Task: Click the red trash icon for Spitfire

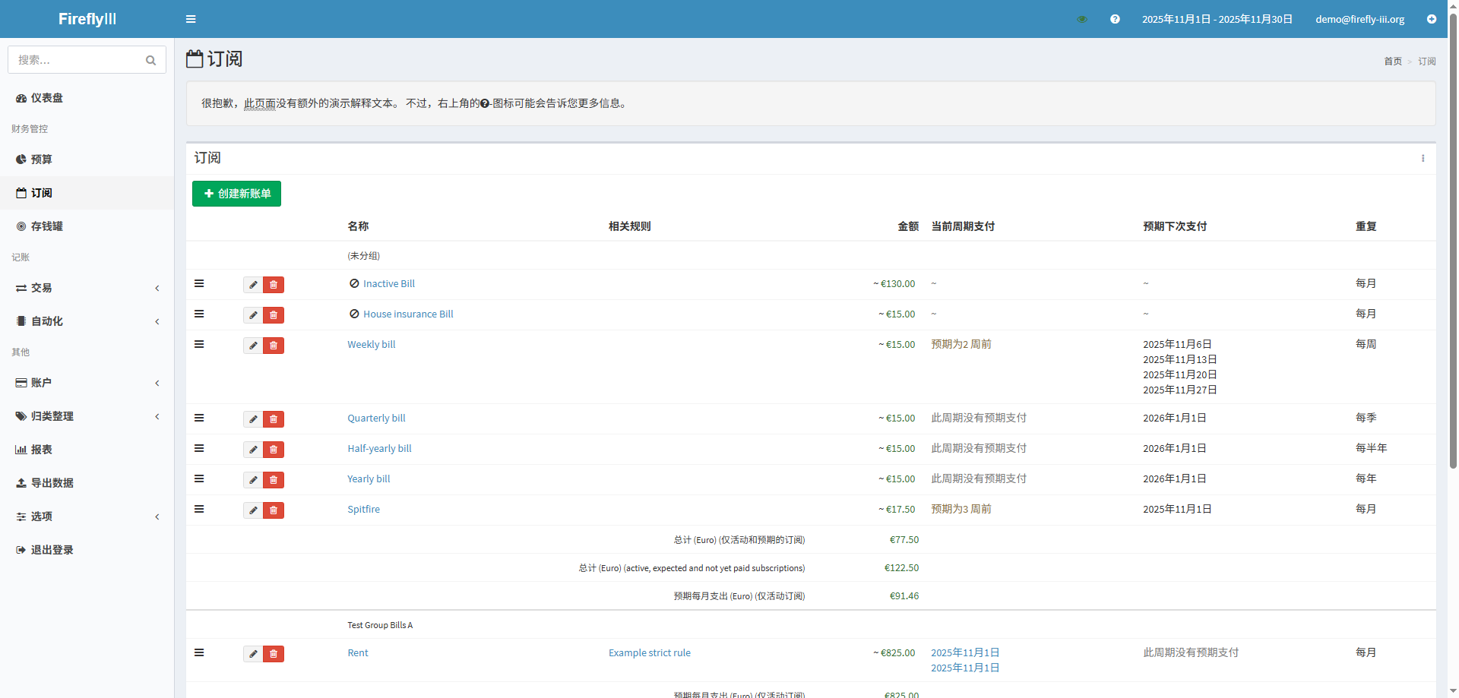Action: pos(274,510)
